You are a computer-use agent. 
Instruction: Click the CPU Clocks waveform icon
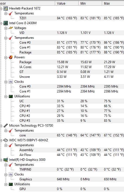pos(11,82)
